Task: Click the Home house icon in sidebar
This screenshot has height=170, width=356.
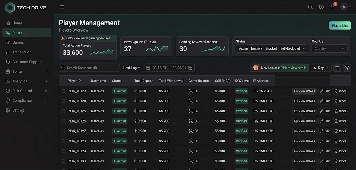Action: coord(8,23)
